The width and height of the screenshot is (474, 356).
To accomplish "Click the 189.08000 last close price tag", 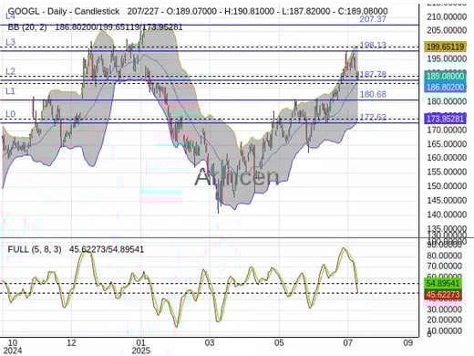I will (x=445, y=76).
